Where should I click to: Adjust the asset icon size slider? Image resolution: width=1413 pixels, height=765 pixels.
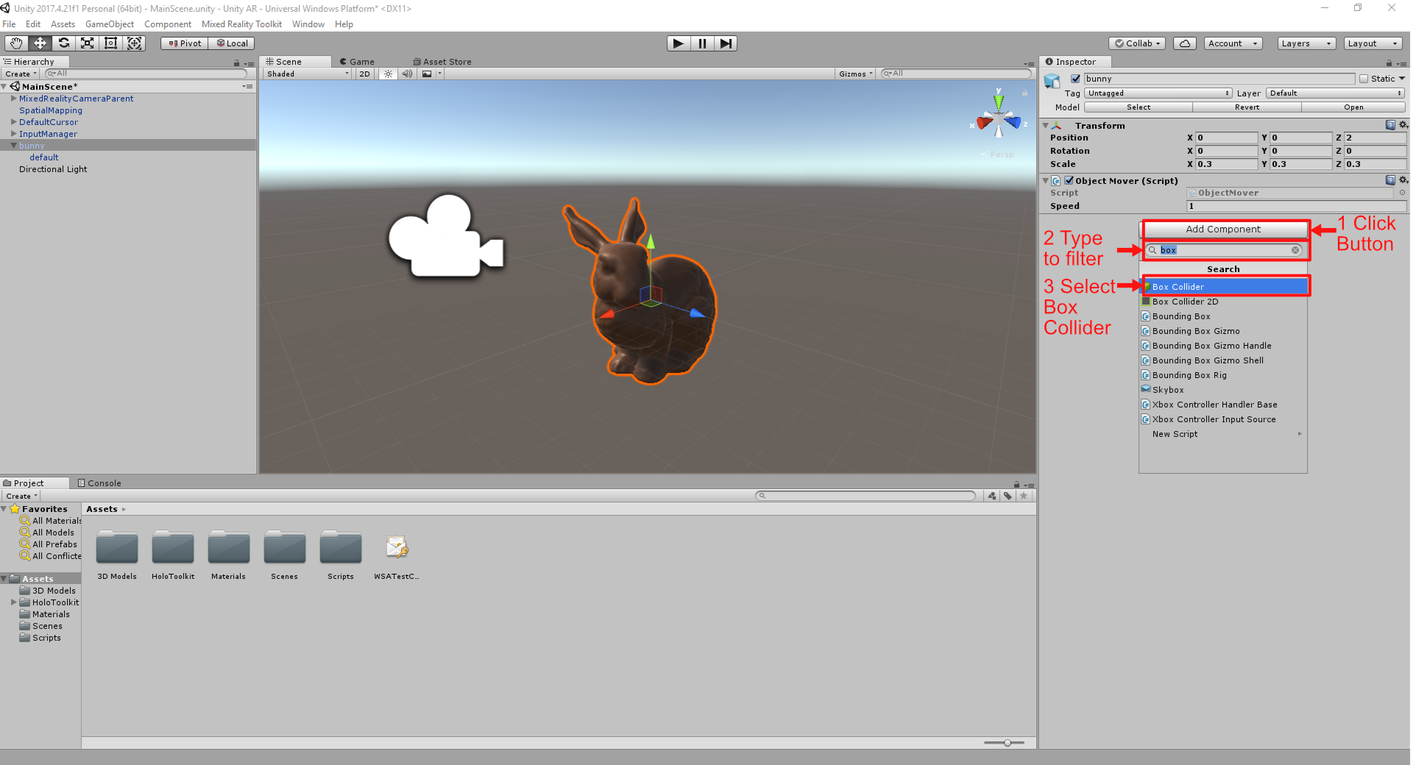pos(1007,743)
